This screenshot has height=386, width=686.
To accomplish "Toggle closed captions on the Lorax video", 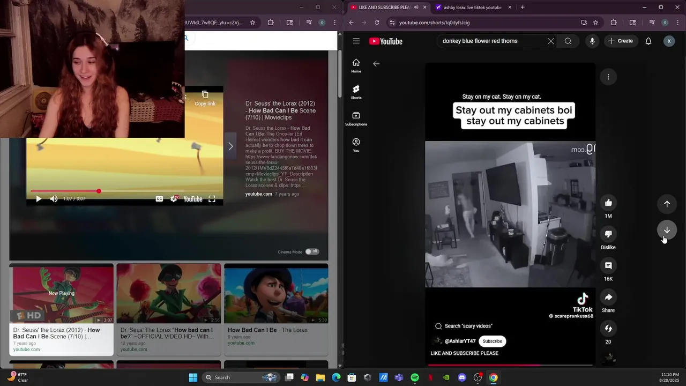I will 159,199.
